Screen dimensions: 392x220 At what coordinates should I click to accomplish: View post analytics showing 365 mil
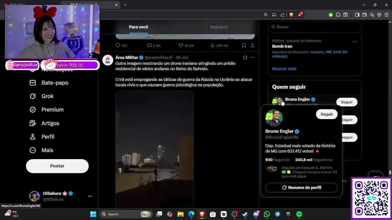click(219, 46)
